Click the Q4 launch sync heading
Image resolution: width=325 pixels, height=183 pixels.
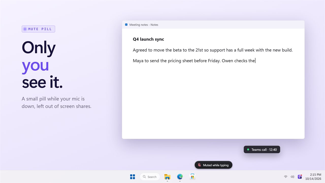tap(149, 39)
